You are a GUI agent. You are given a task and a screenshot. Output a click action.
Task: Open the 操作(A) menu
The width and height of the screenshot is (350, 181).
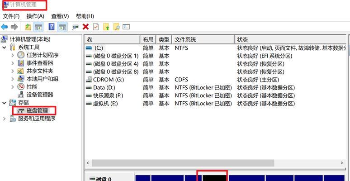tap(35, 16)
